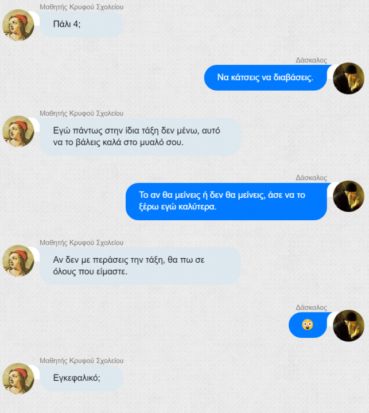Image resolution: width=369 pixels, height=413 pixels.
Task: Select the "Εγκεφαλικό;" message bubble
Action: 81,378
